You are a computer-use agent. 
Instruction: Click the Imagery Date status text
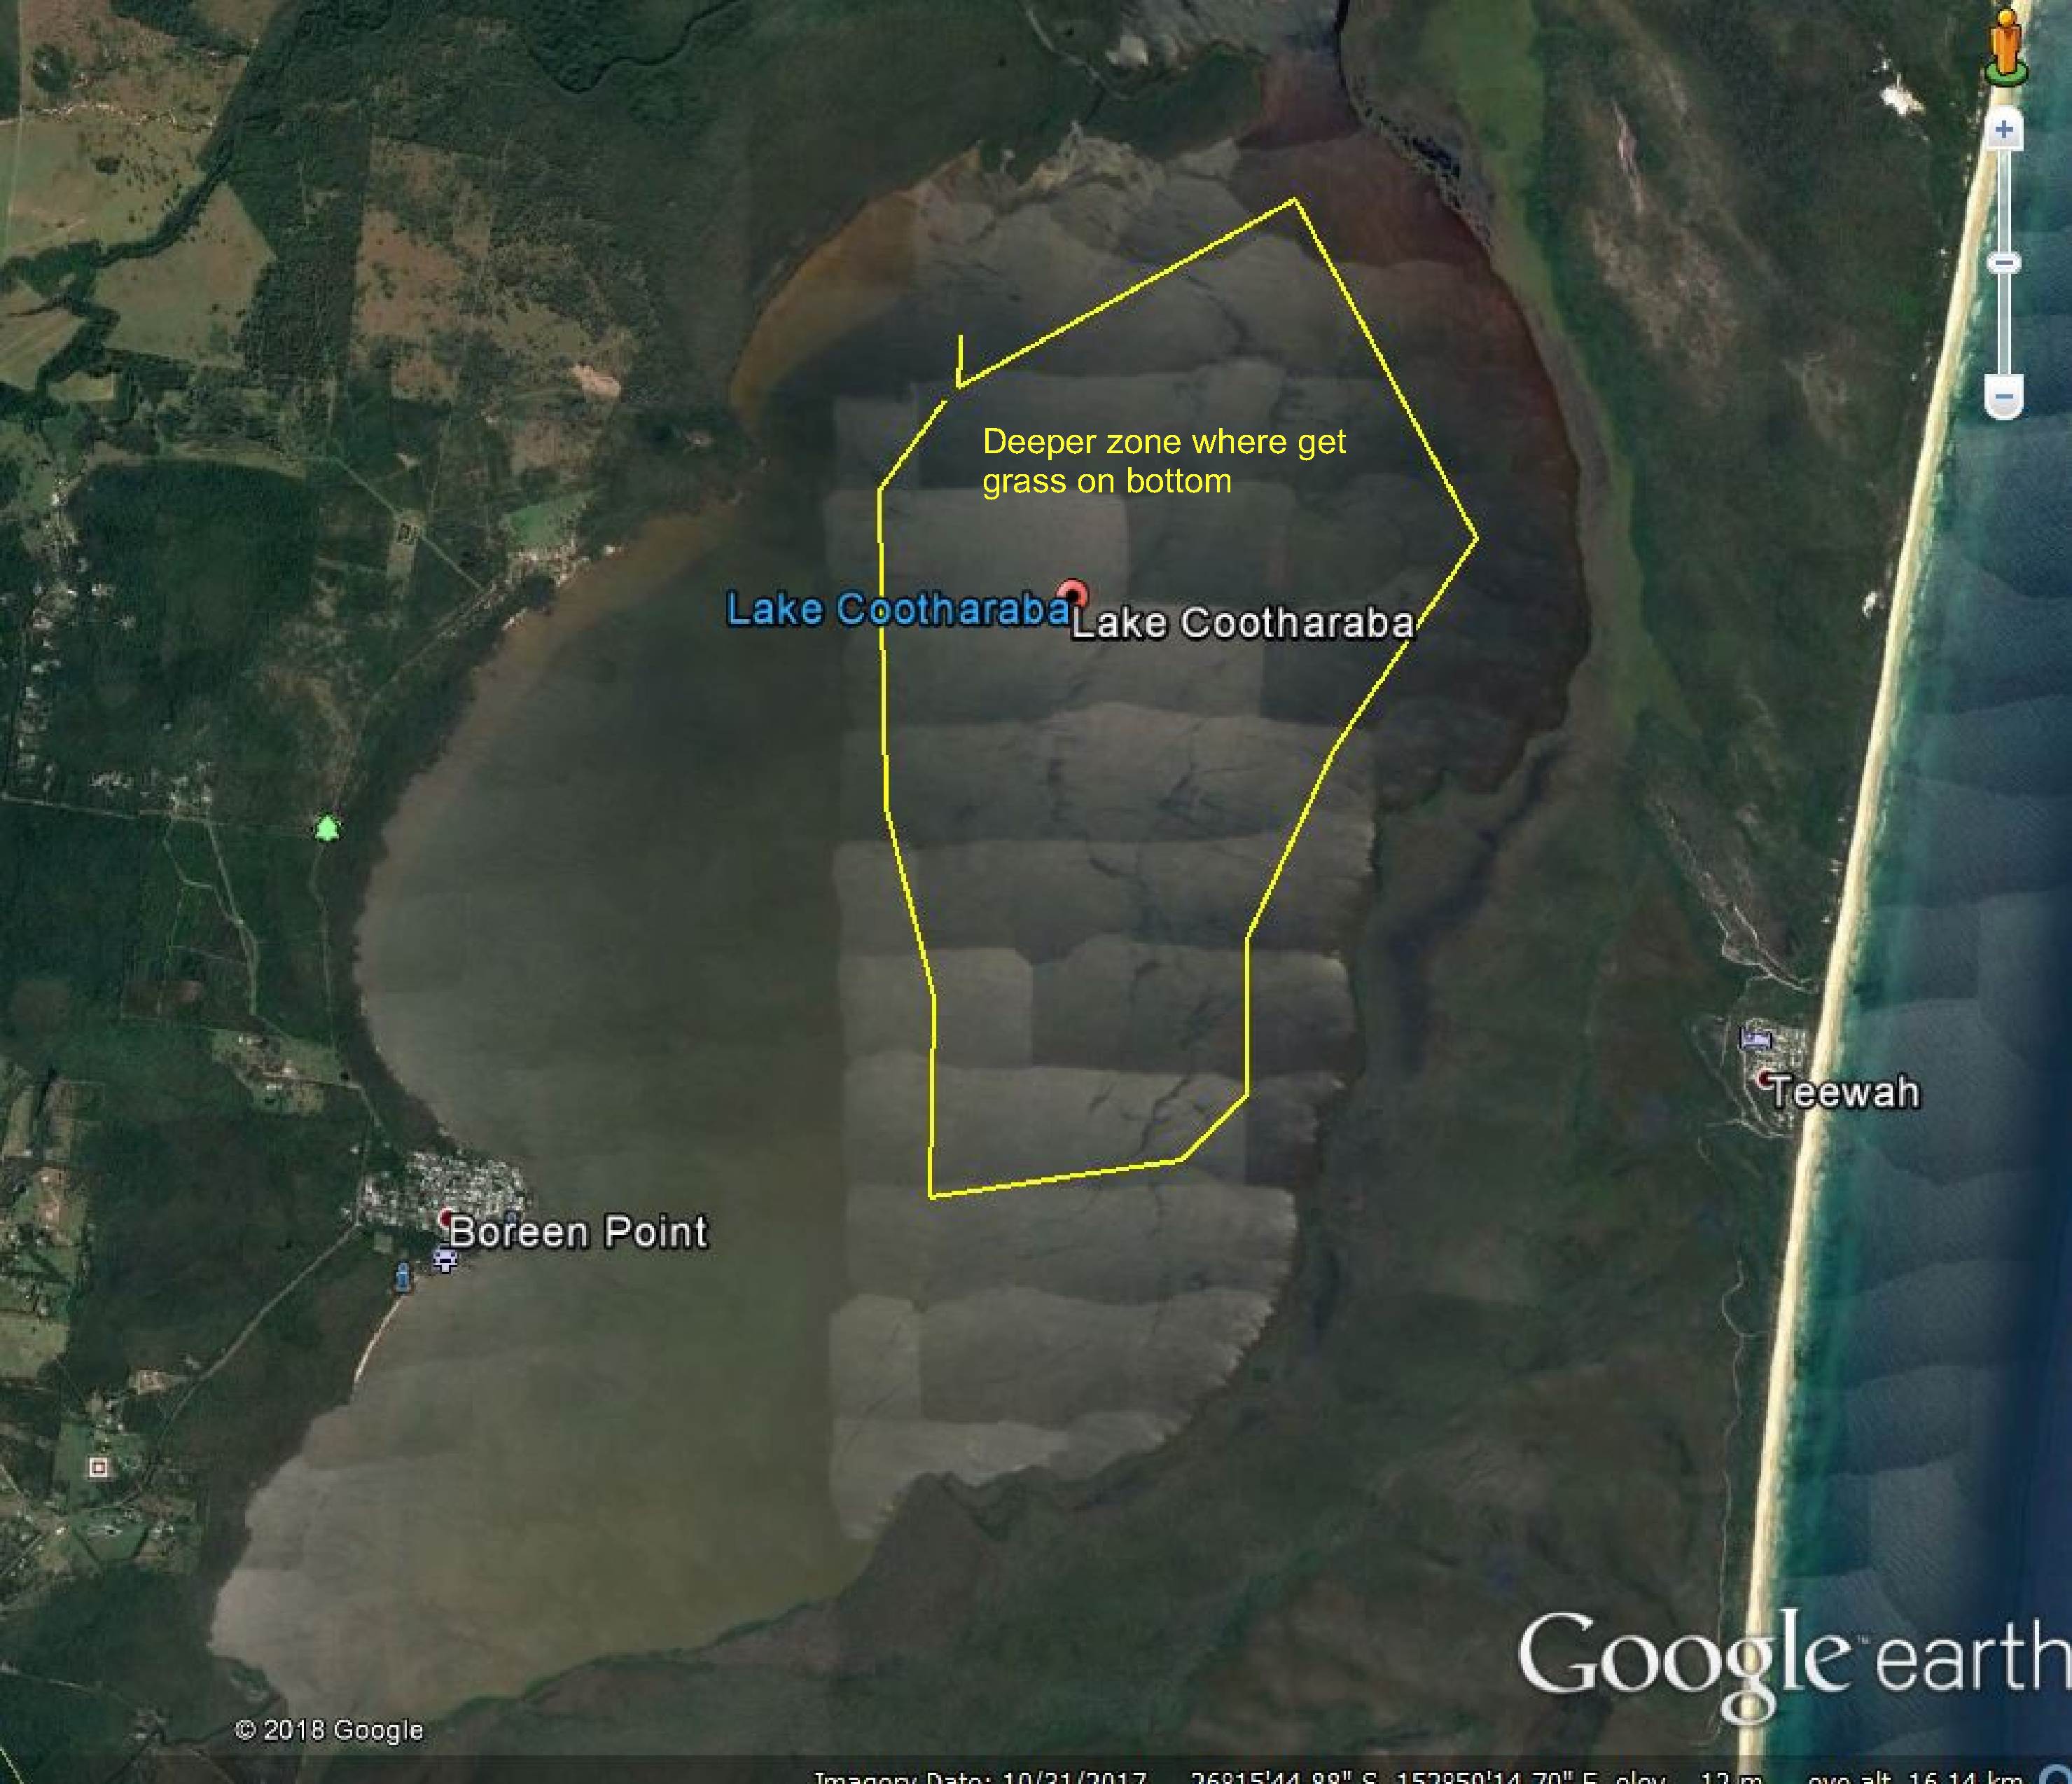980,1777
